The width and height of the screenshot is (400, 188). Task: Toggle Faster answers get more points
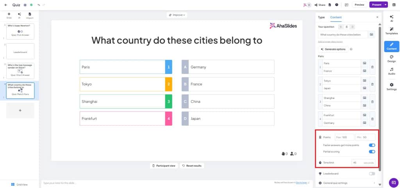pyautogui.click(x=372, y=145)
